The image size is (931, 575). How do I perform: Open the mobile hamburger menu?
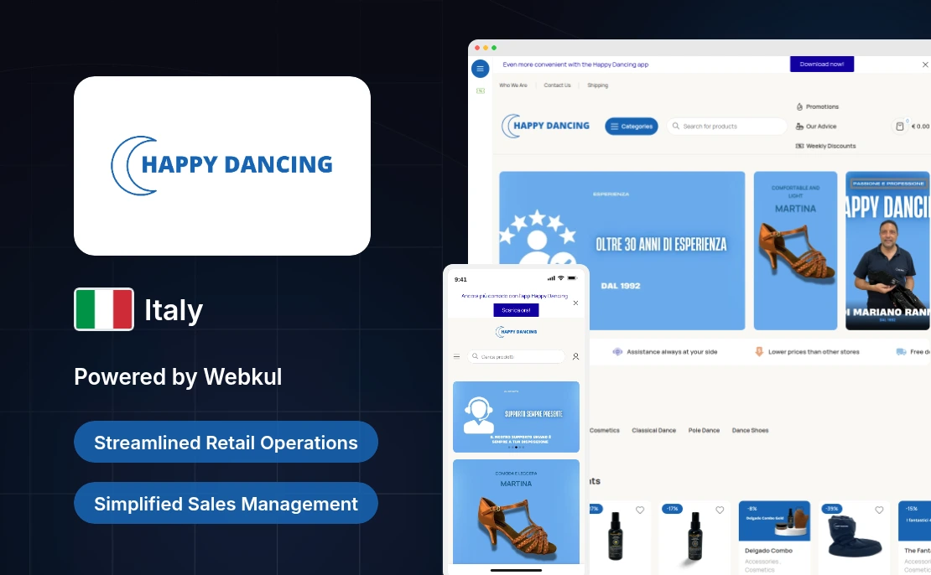tap(457, 356)
